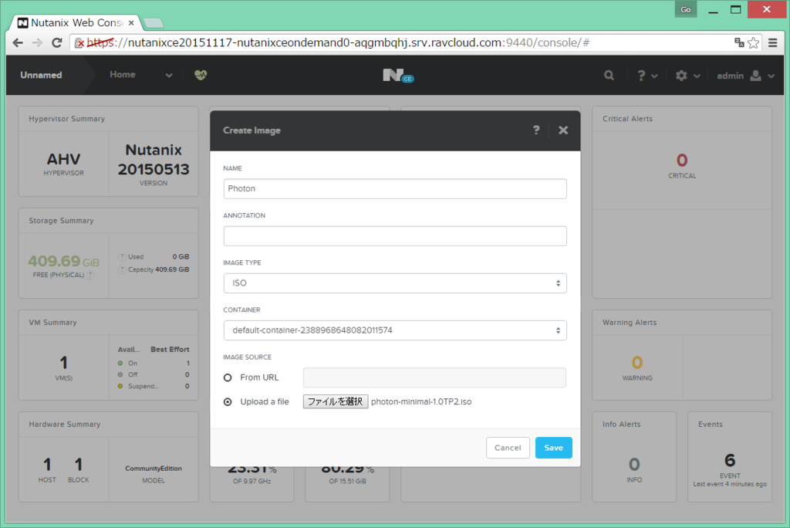Screen dimensions: 790x528
Task: Open the Container dropdown
Action: 395,330
